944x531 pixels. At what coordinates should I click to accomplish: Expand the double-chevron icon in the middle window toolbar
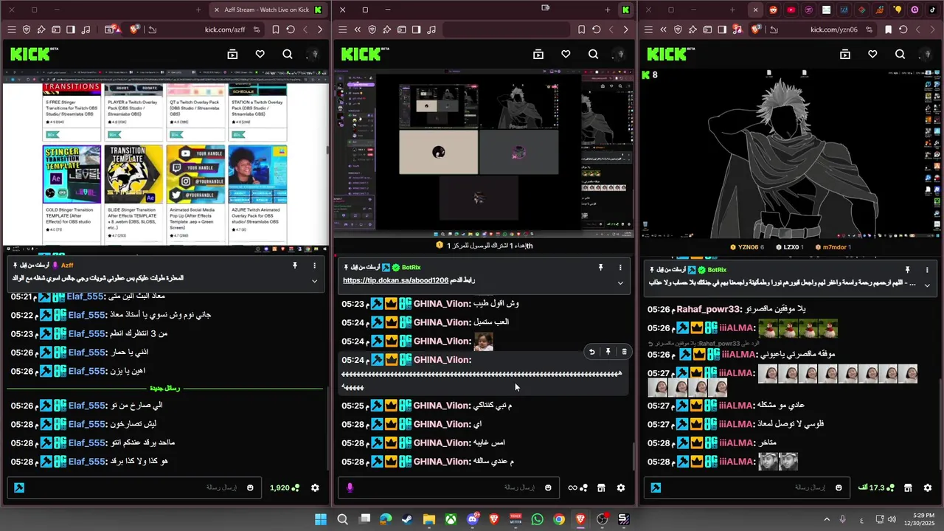point(357,29)
